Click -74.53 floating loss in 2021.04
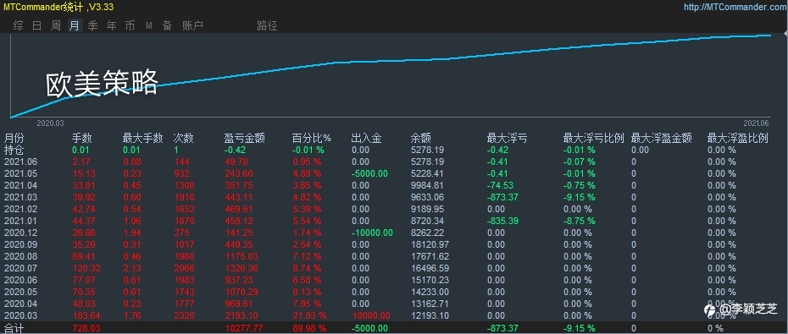This screenshot has height=334, width=788. pos(500,185)
